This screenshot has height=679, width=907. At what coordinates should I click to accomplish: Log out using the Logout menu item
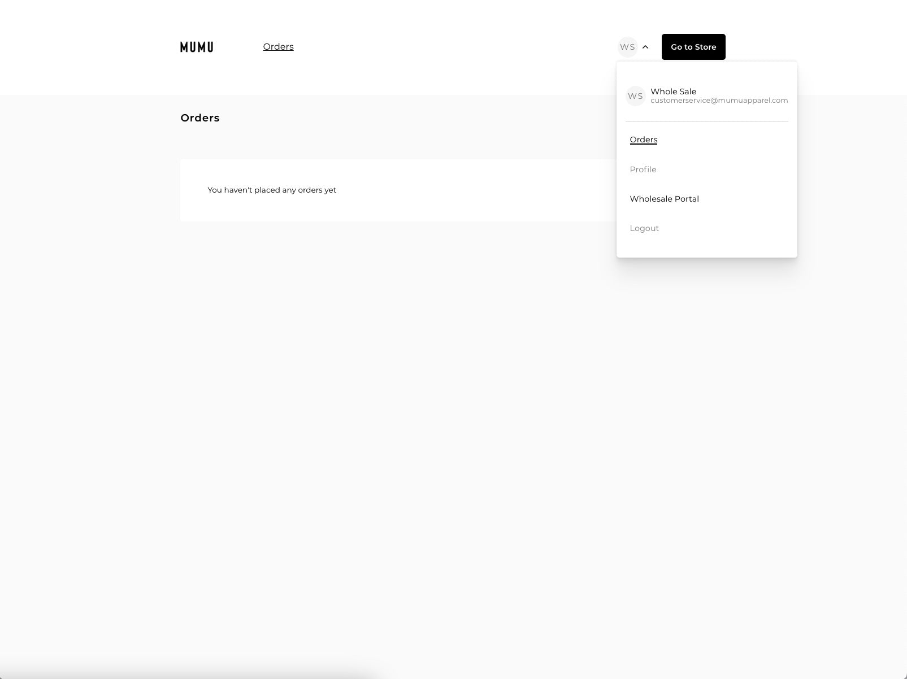coord(644,228)
